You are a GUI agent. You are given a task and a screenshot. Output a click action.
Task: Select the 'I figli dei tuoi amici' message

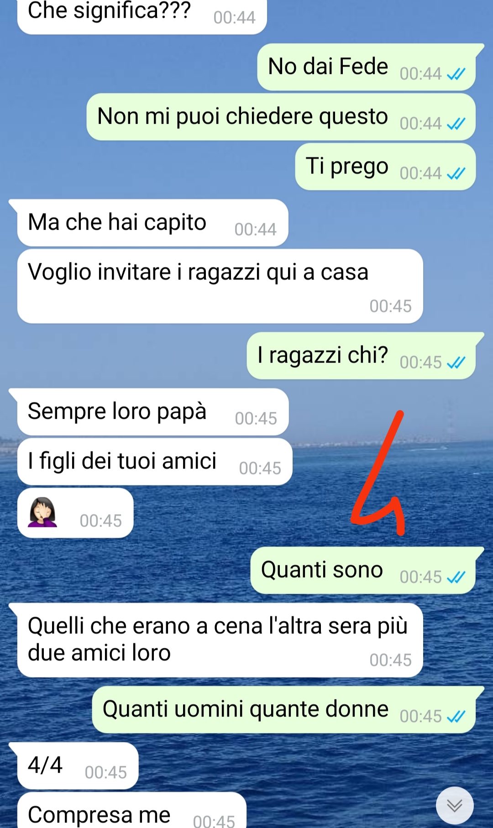pos(155,461)
